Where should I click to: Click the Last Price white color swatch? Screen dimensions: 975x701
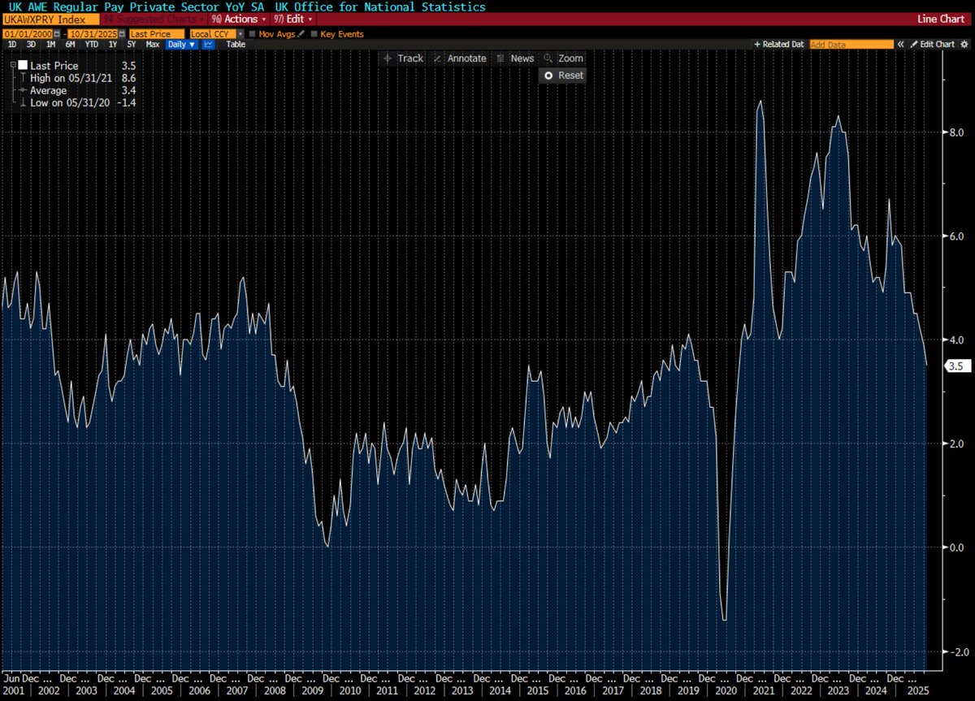(x=23, y=64)
